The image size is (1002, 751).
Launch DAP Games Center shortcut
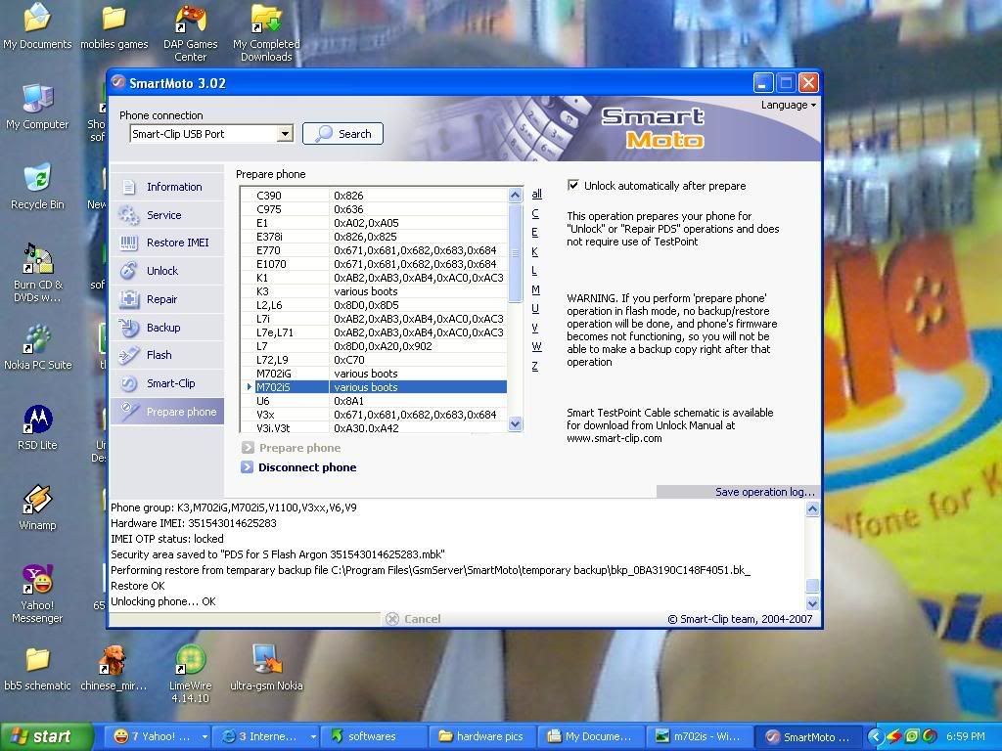191,18
